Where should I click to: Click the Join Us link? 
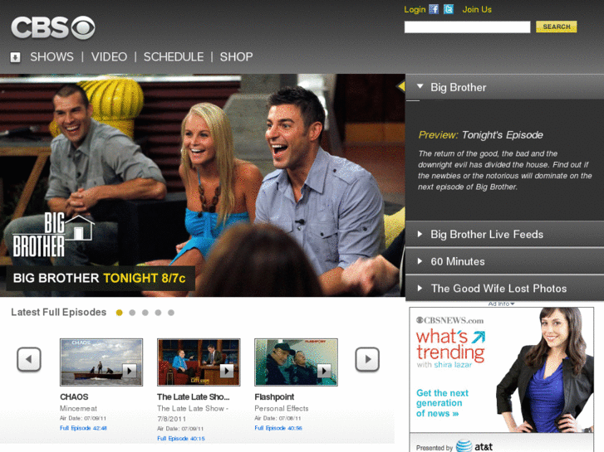pos(477,10)
